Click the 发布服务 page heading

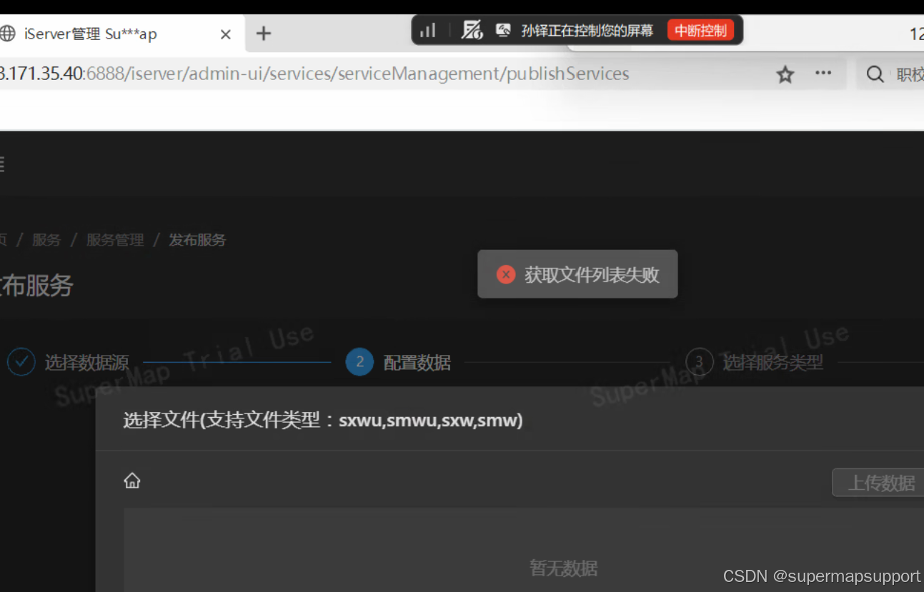pos(36,286)
